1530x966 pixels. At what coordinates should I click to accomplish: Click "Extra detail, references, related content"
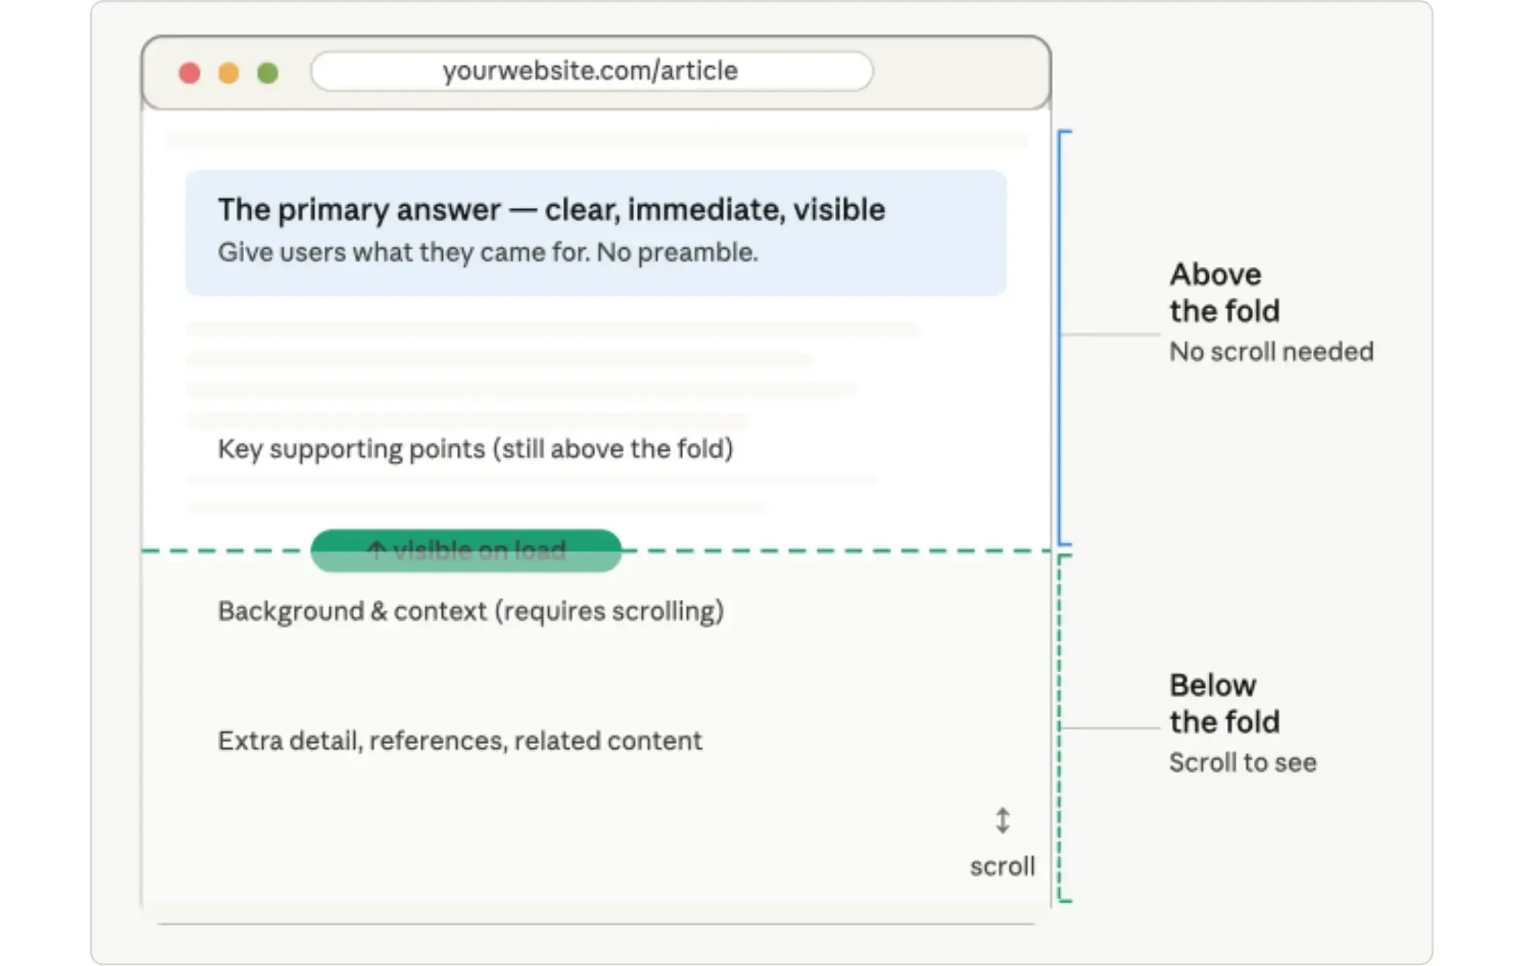[x=460, y=740]
